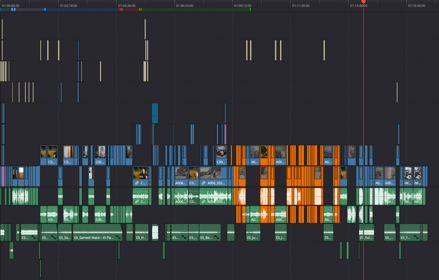This screenshot has width=439, height=280.
Task: Click the red playhead handle on the ruler
Action: pos(364,2)
